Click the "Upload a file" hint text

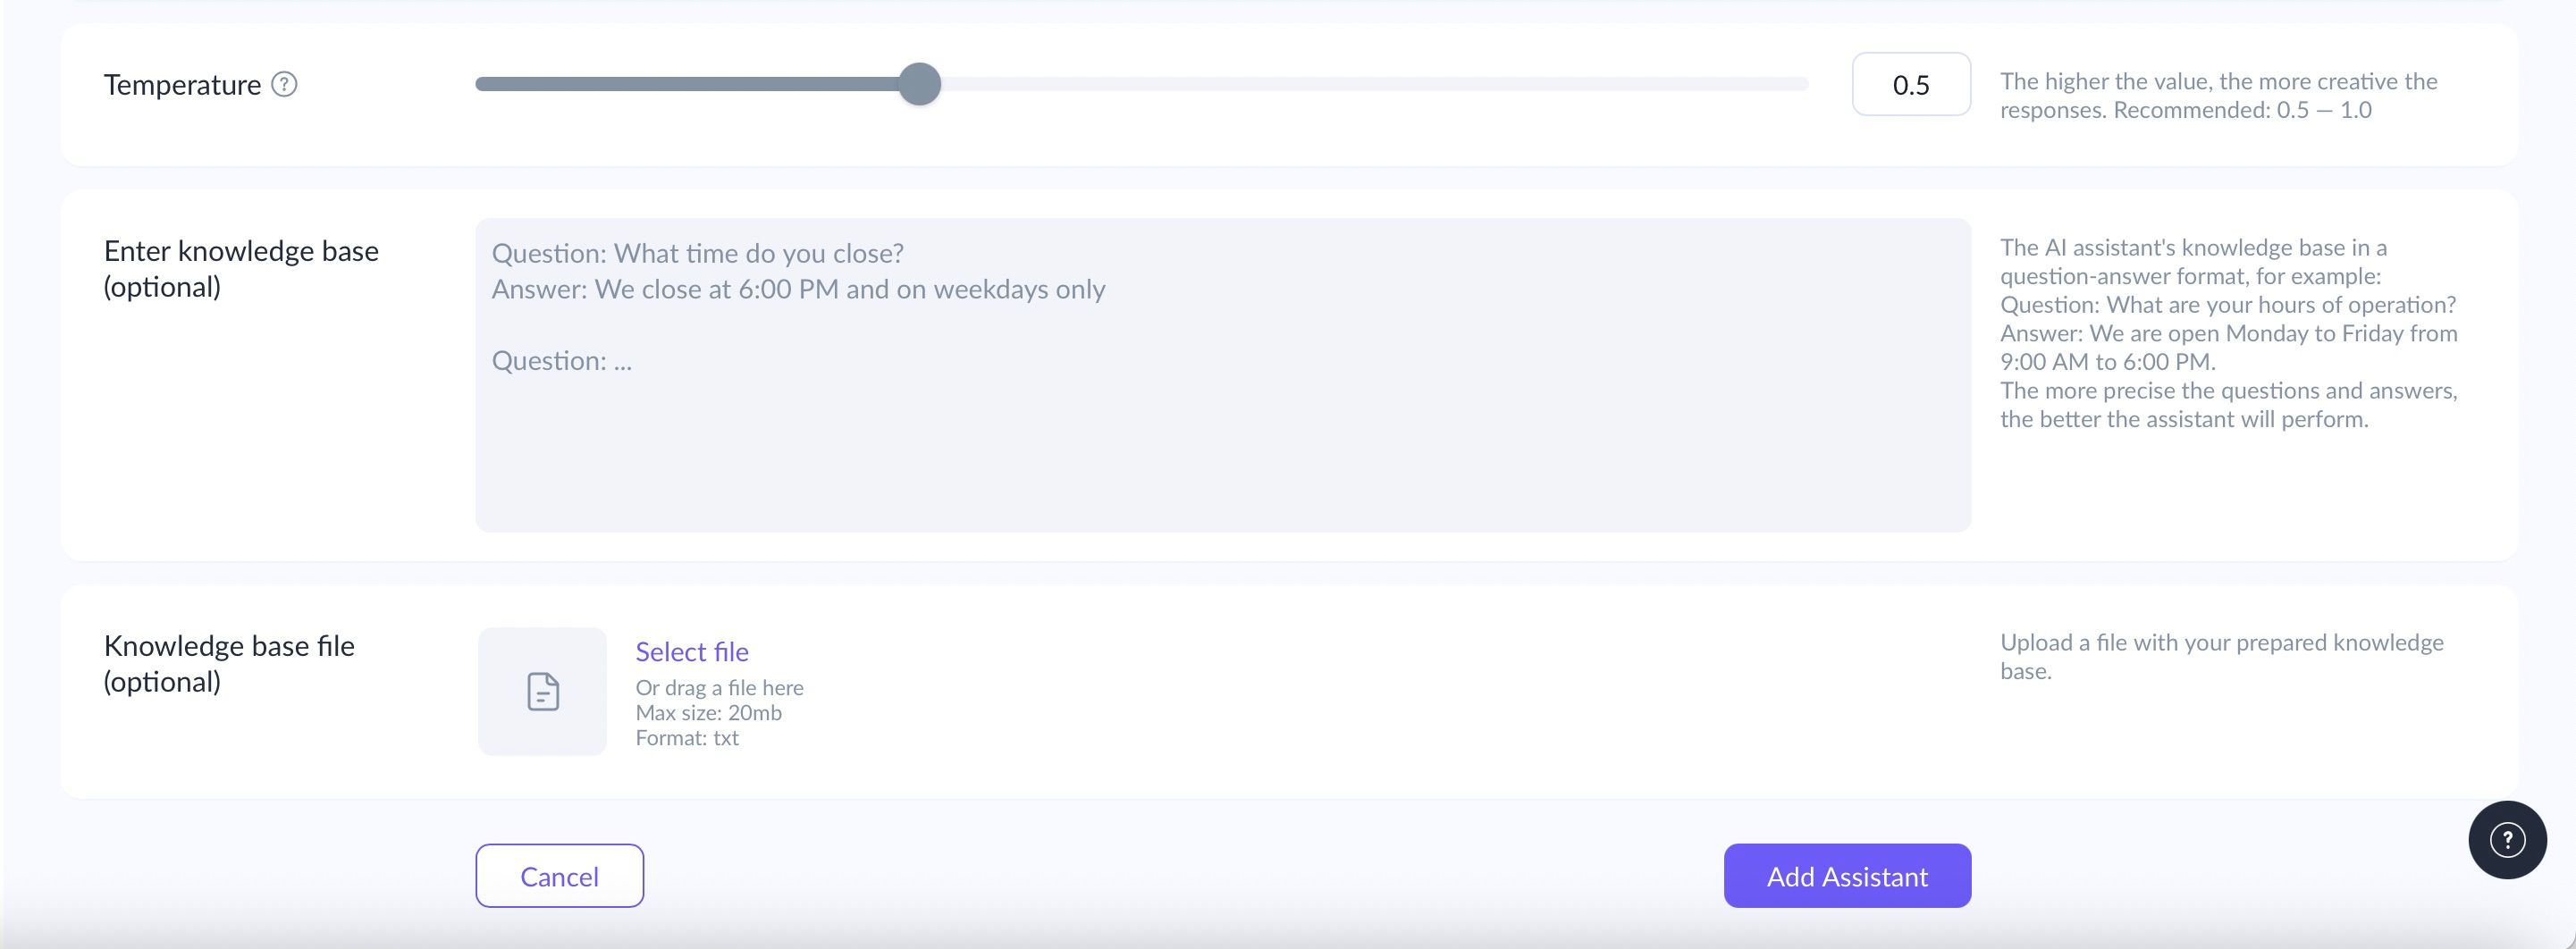(2221, 656)
